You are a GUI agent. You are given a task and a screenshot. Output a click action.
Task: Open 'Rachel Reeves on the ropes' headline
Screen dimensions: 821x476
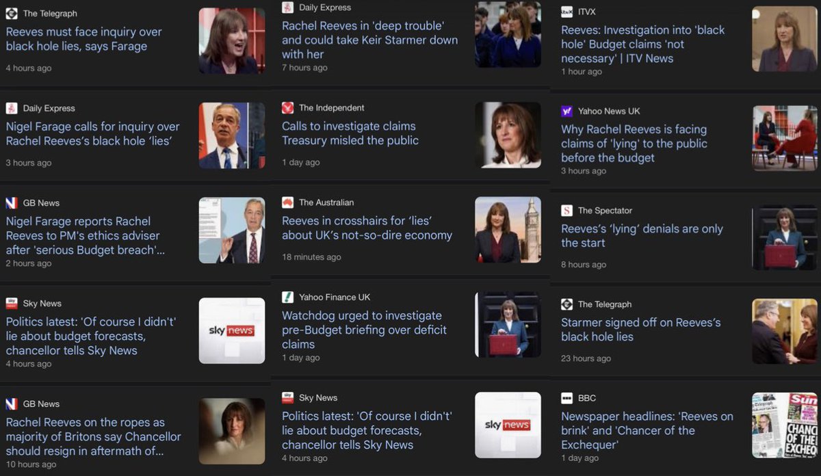click(x=94, y=436)
